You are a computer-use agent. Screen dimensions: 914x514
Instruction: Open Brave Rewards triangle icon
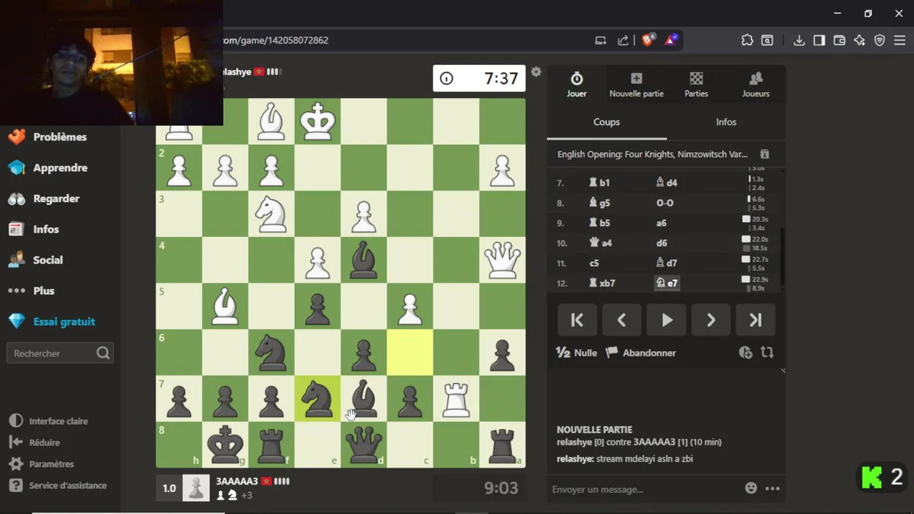coord(671,41)
